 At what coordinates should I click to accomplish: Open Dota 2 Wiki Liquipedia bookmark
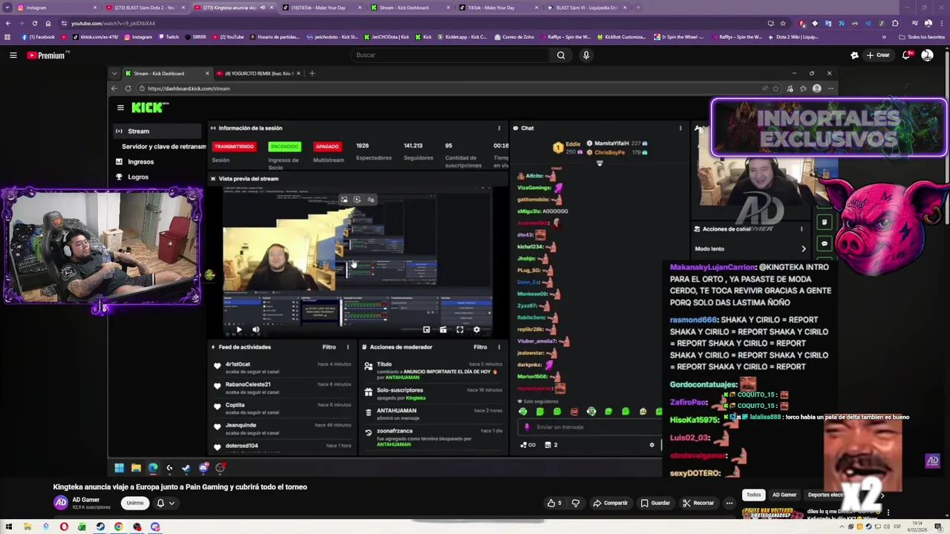coord(793,36)
